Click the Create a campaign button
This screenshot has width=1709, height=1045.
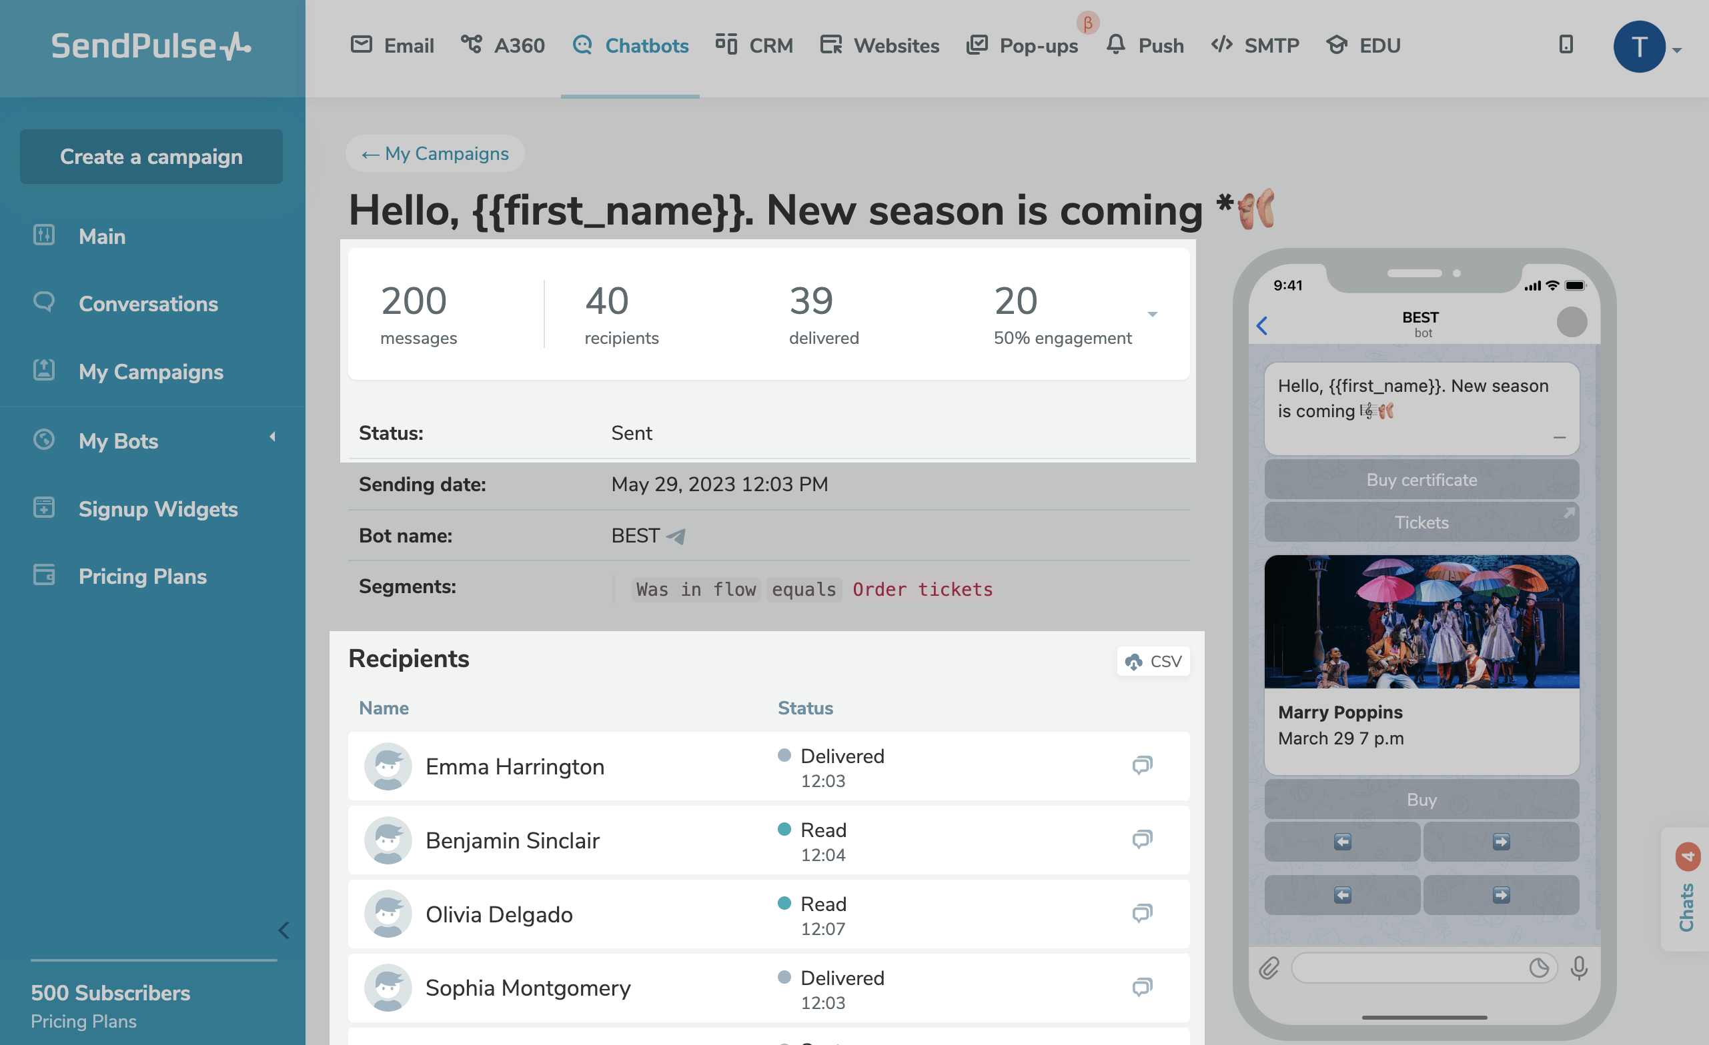click(x=151, y=157)
